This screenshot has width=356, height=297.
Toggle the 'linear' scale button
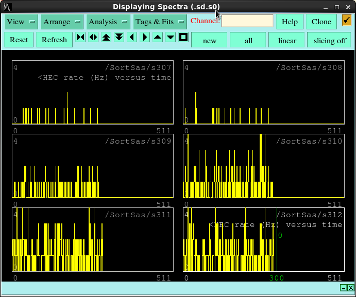(x=287, y=40)
